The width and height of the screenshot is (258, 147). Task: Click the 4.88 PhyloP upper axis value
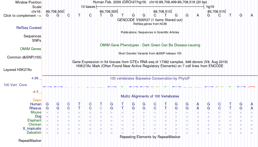point(35,78)
